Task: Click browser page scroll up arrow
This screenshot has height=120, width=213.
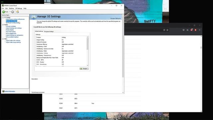Action: (201, 36)
